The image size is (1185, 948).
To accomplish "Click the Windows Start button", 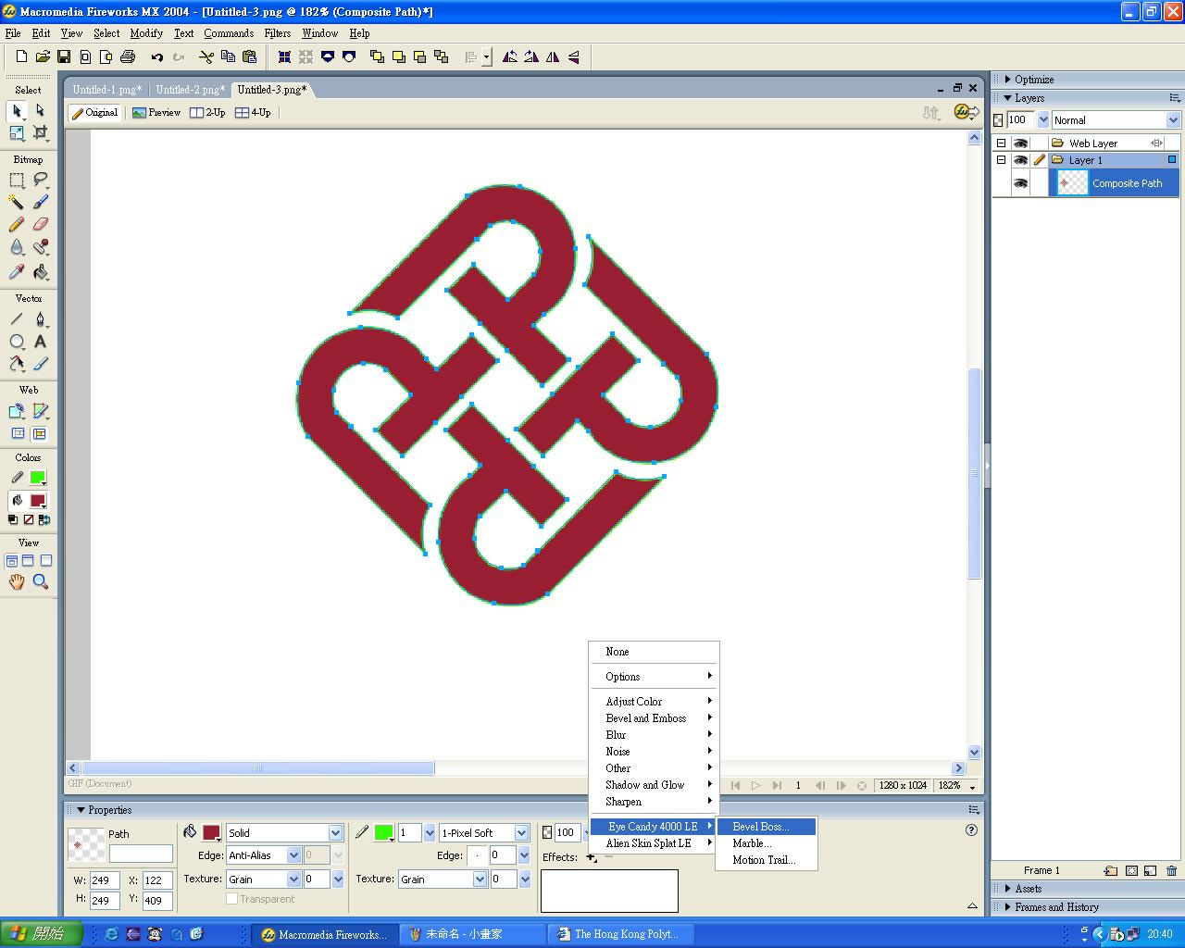I will pyautogui.click(x=42, y=934).
